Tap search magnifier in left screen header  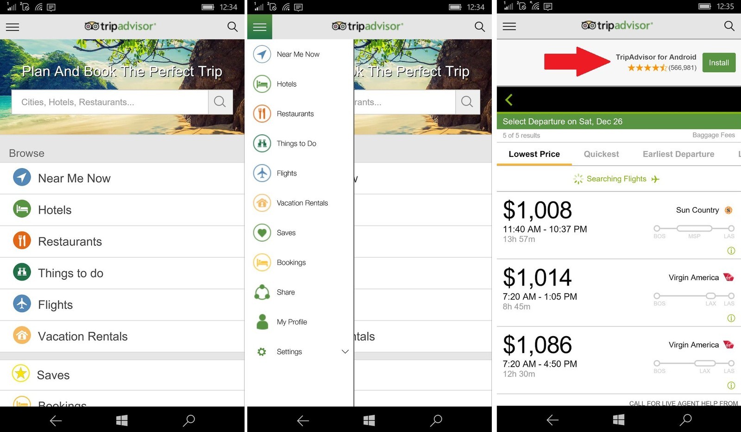click(232, 27)
